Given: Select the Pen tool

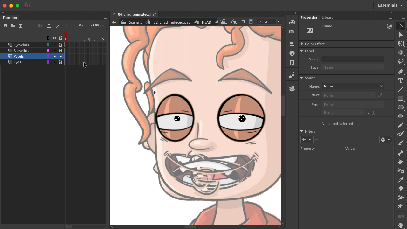Looking at the screenshot, I should 401,72.
